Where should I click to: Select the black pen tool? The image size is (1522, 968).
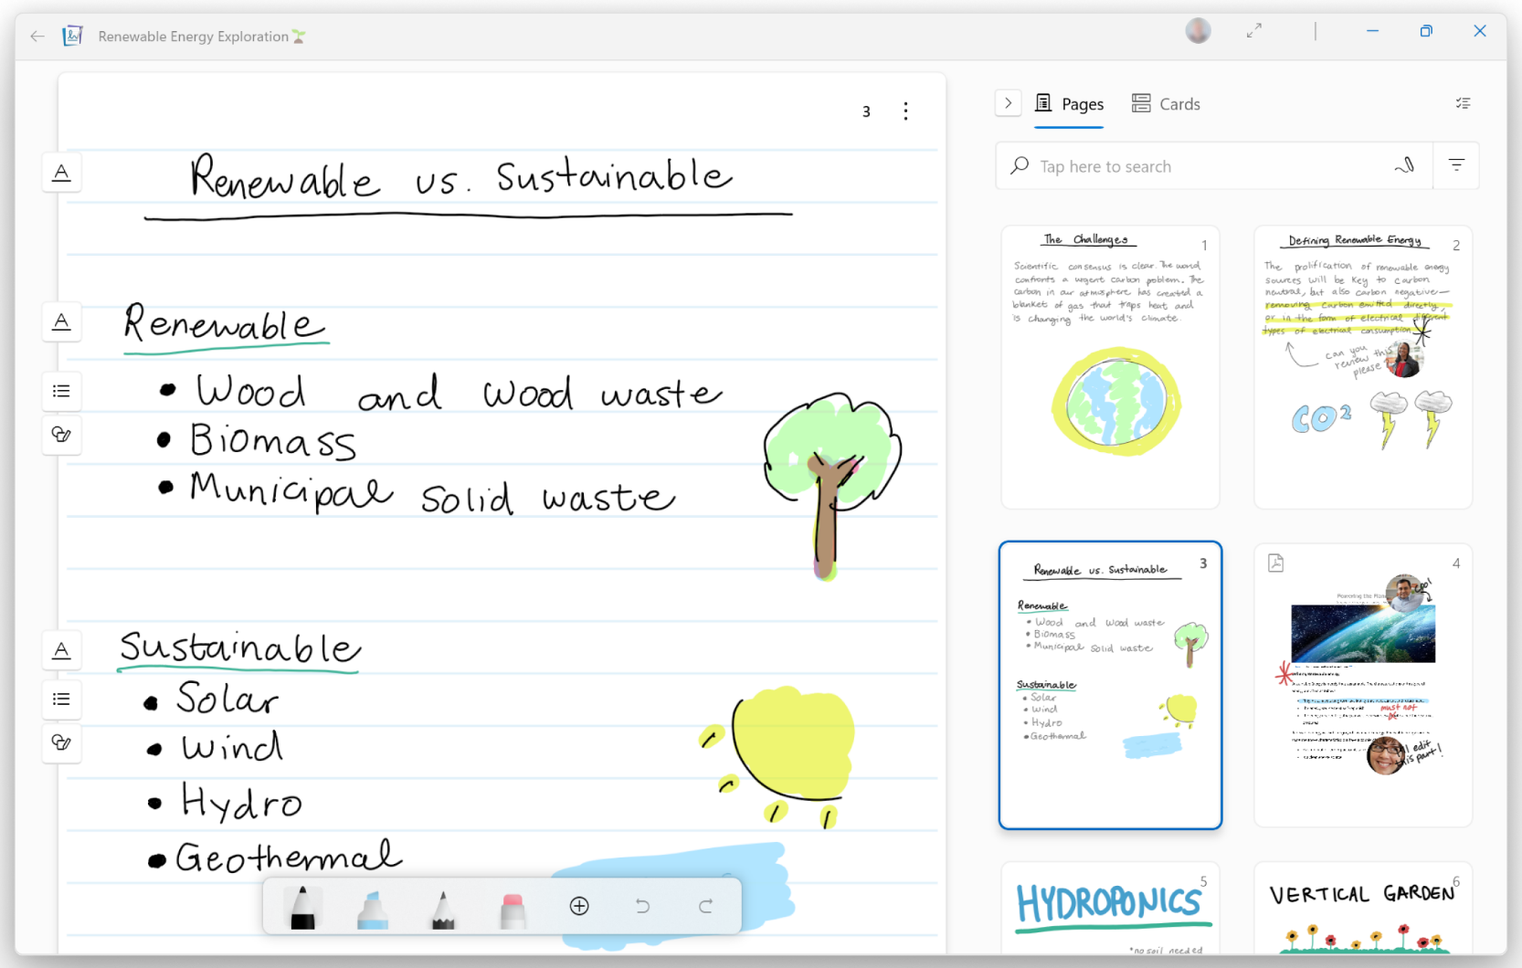(302, 907)
